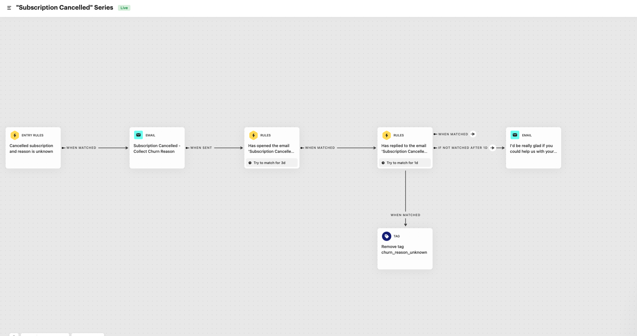Click the WHEN MATCHED arrow from Entry Rules
Screen dimensions: 637x336
pos(81,147)
